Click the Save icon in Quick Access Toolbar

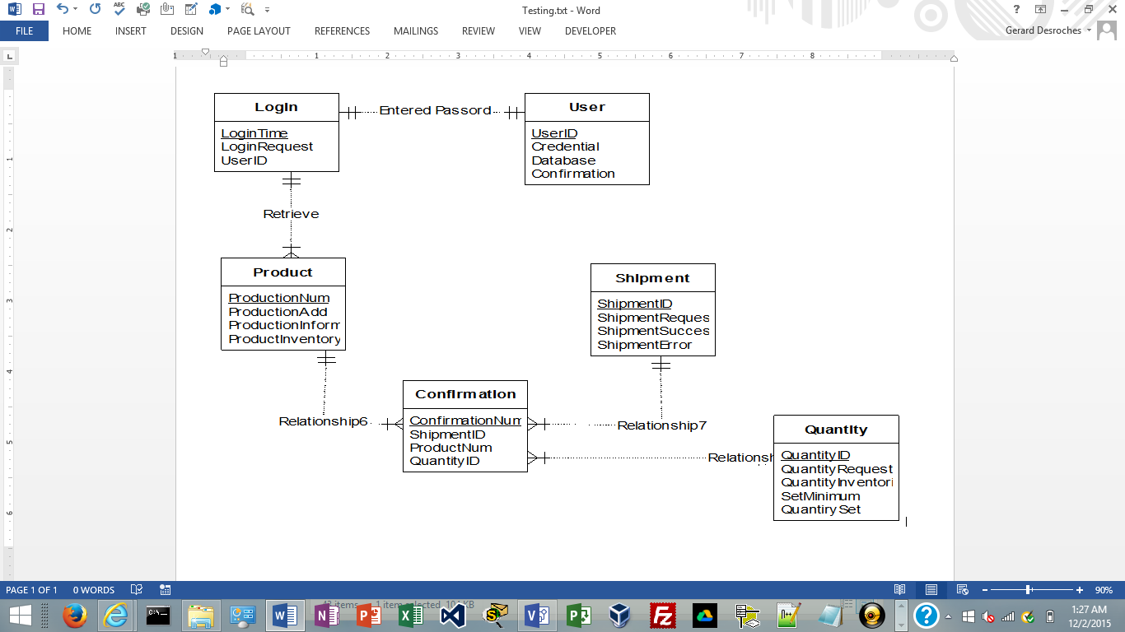[37, 11]
